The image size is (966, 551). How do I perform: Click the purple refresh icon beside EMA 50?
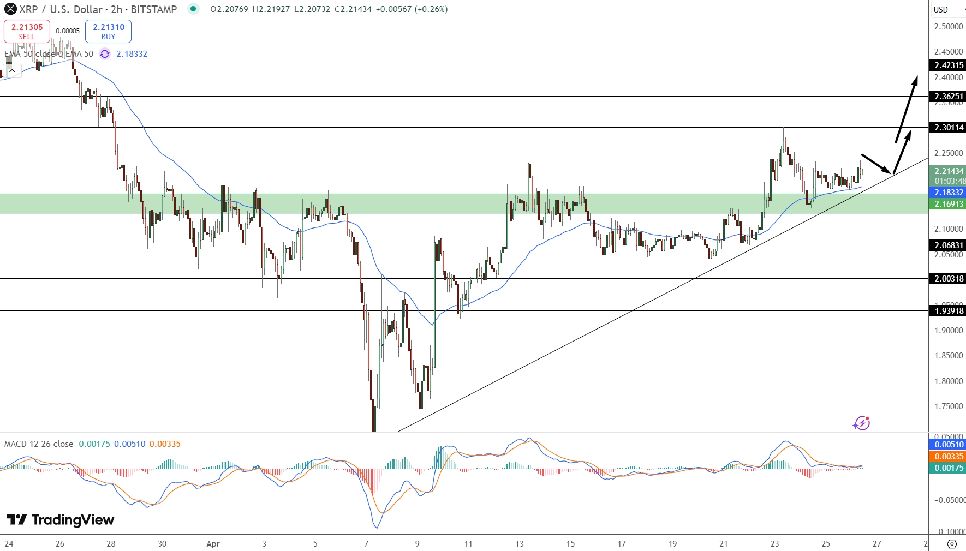coord(105,54)
